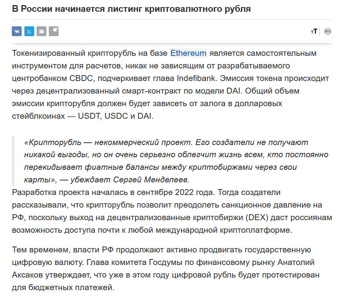The height and width of the screenshot is (298, 345).
Task: Print the article using the printer icon
Action: (x=328, y=31)
